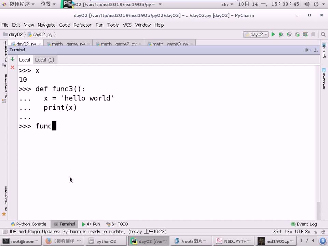Click power icon in system top bar
The width and height of the screenshot is (328, 246).
coord(316,4)
